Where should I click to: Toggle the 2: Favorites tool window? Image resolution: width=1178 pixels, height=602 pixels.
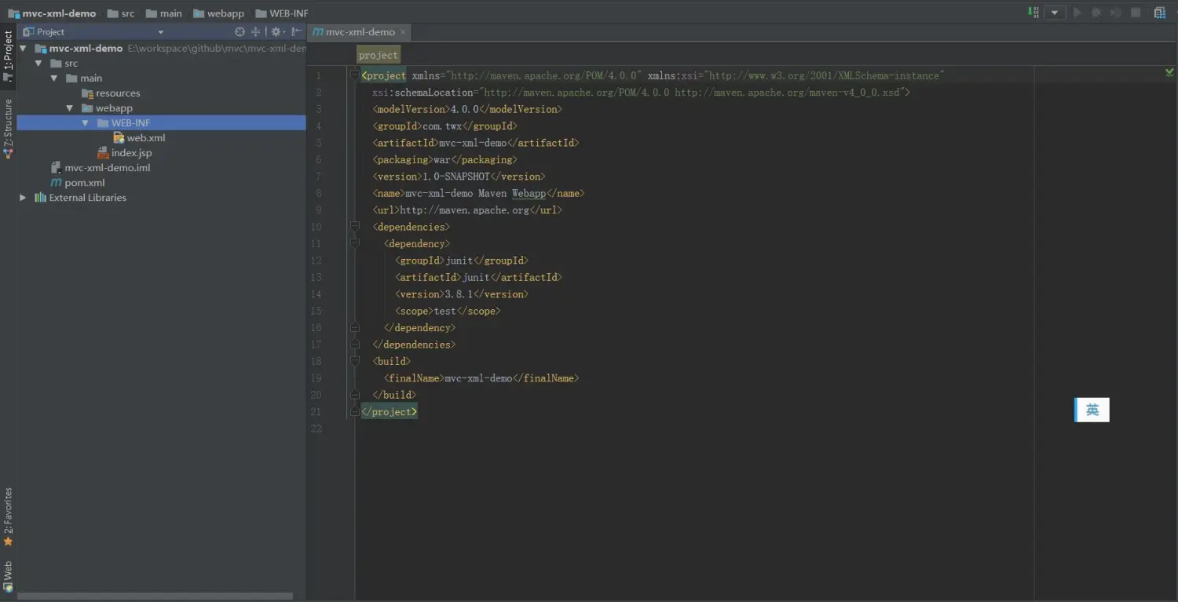pyautogui.click(x=8, y=516)
